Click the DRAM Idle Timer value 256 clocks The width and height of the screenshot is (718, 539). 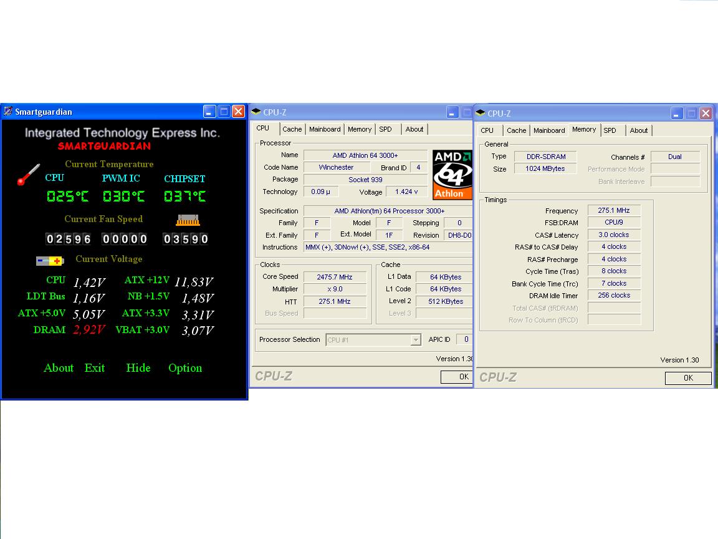click(613, 295)
